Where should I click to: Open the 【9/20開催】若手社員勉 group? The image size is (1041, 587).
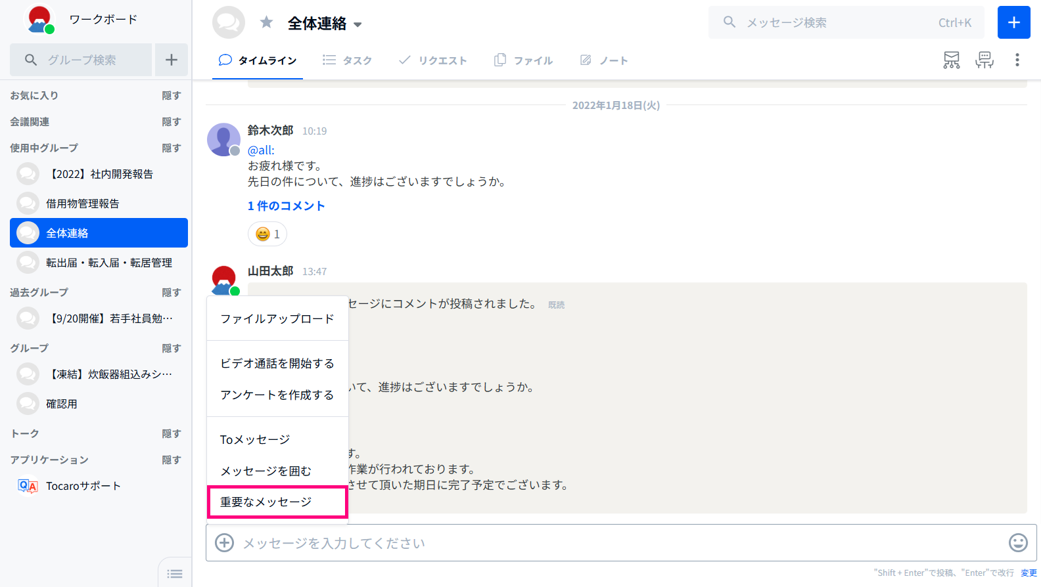(99, 318)
